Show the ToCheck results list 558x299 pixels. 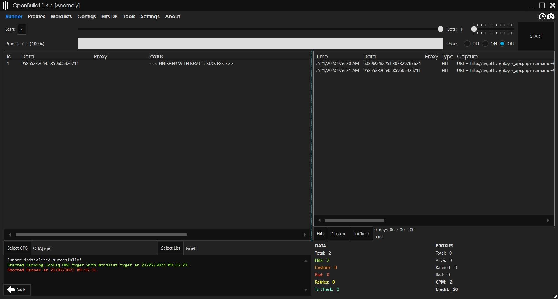point(362,234)
